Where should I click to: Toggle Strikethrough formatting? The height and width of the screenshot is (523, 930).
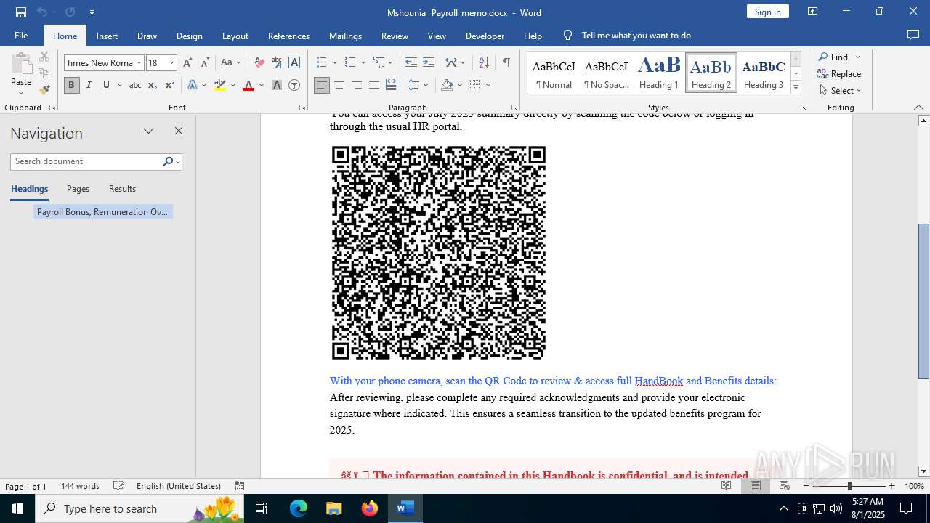135,85
